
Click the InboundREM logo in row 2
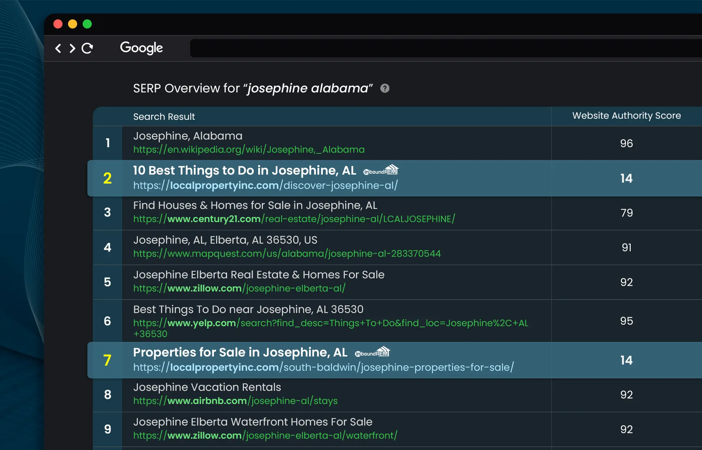381,170
